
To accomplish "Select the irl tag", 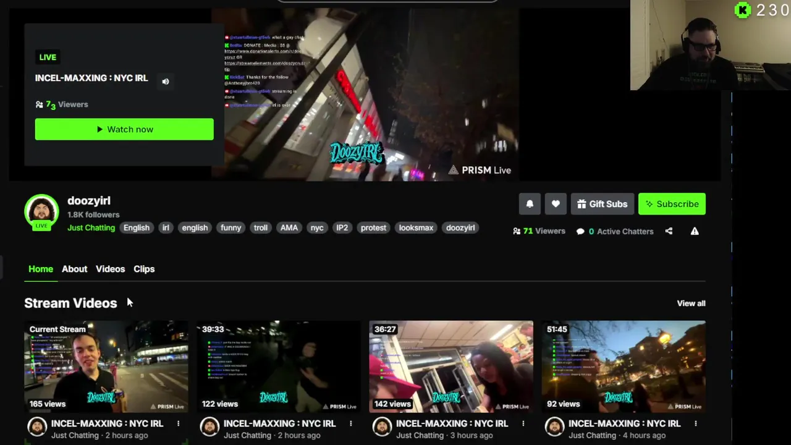I will pyautogui.click(x=166, y=227).
